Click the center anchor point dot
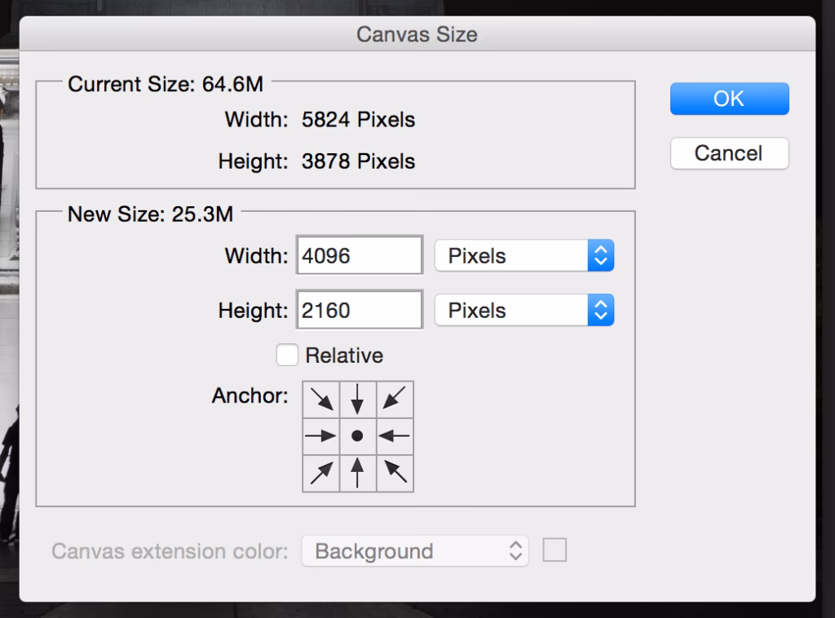This screenshot has width=835, height=618. [x=358, y=436]
